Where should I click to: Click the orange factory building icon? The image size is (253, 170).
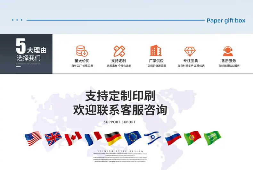click(x=156, y=50)
